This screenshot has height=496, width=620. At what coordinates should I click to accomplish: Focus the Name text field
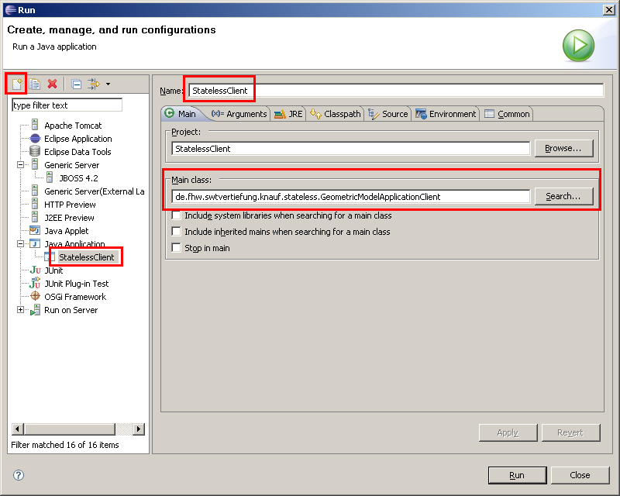[x=396, y=91]
